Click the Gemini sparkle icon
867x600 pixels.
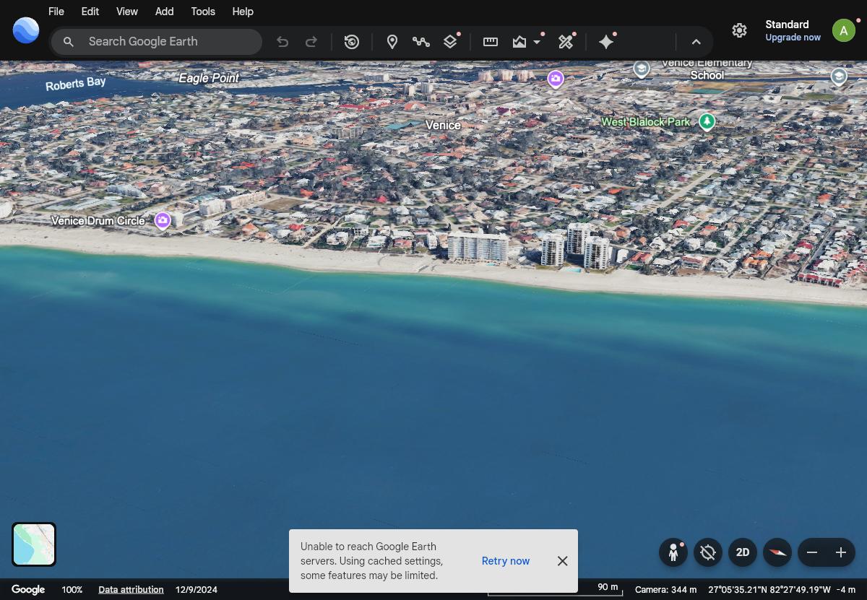(606, 42)
